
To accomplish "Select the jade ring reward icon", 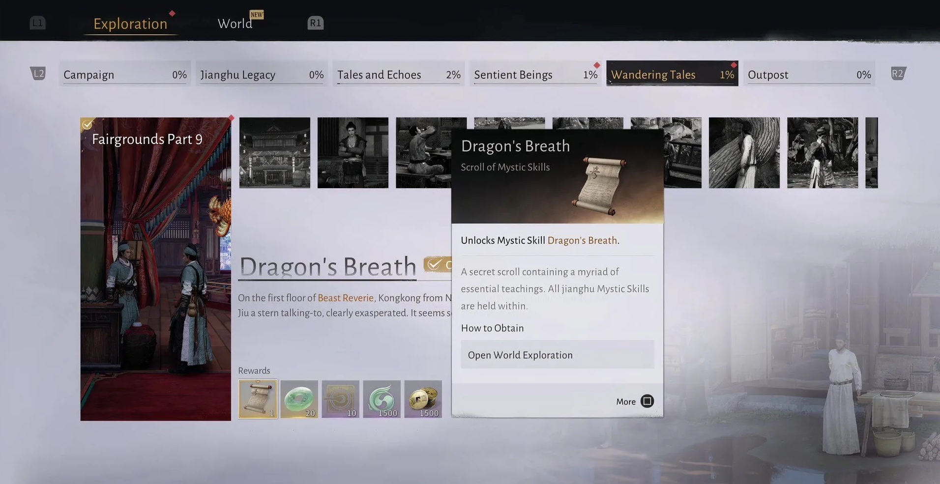I will (x=299, y=399).
